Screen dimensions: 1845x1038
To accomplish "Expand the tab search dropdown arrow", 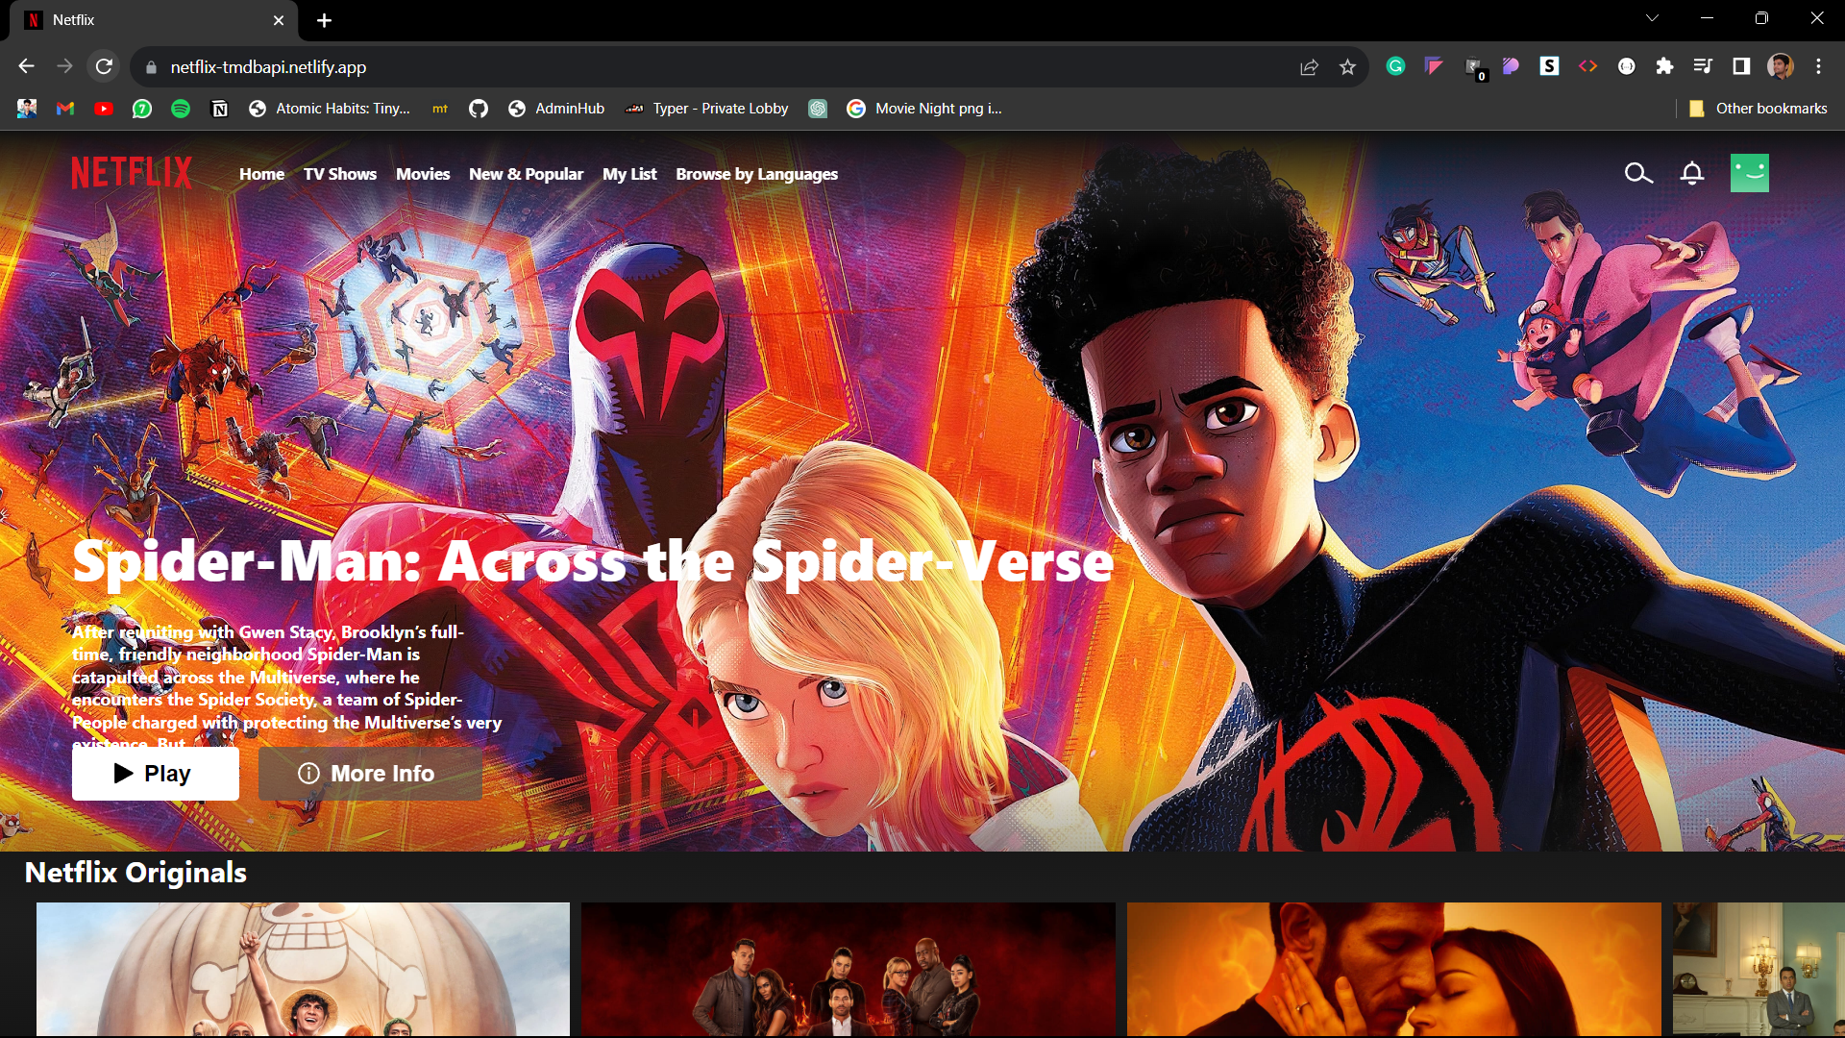I will 1652,18.
